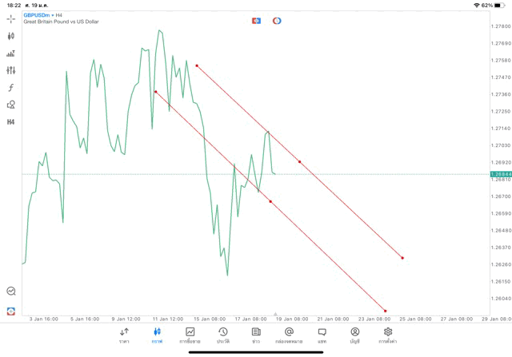
Task: Switch to the ราคา (Quotes) tab
Action: tap(124, 335)
